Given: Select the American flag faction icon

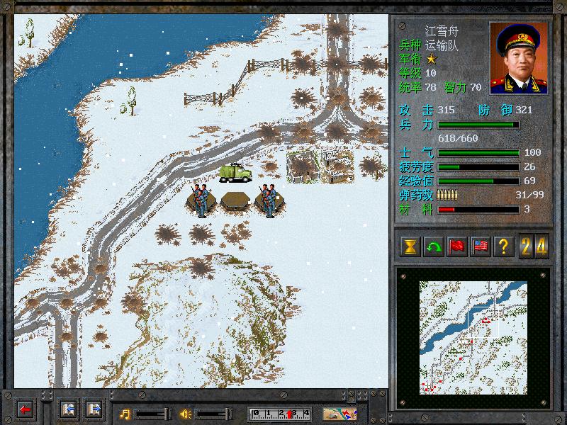Looking at the screenshot, I should click(x=481, y=246).
